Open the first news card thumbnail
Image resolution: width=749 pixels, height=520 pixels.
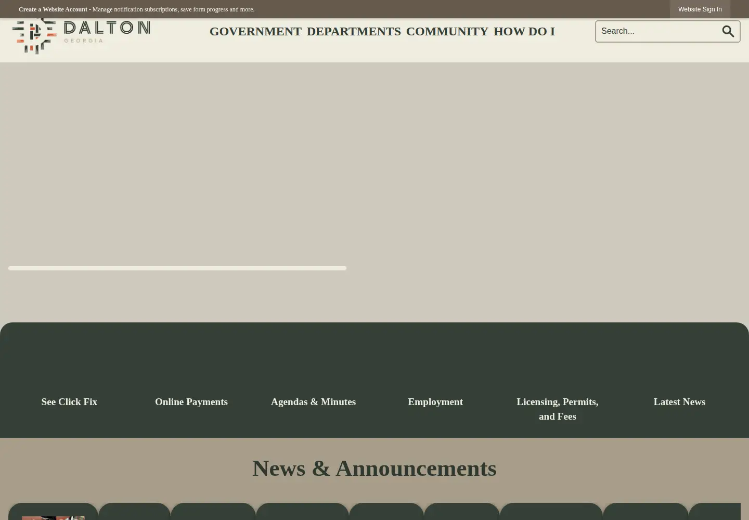coord(53,518)
